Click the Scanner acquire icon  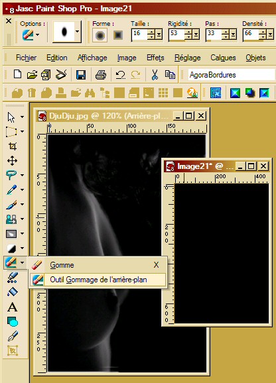pyautogui.click(x=61, y=74)
